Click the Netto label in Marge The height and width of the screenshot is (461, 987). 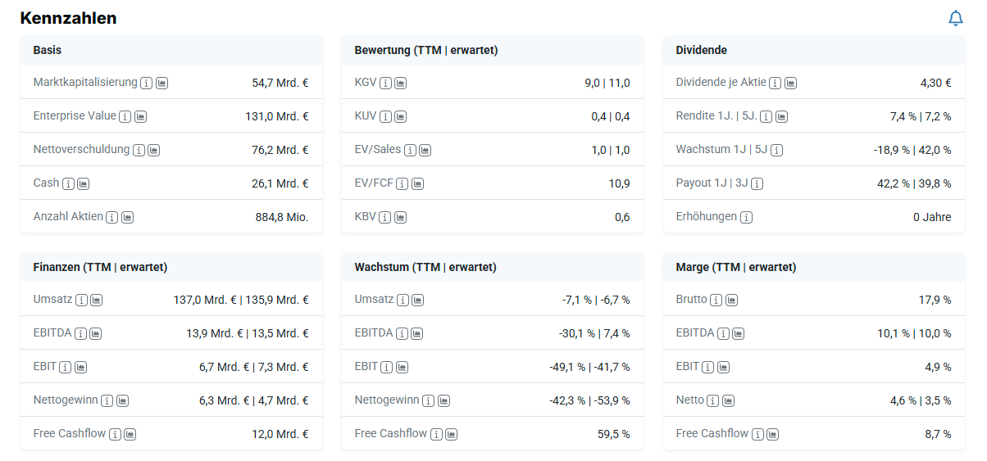(x=689, y=400)
